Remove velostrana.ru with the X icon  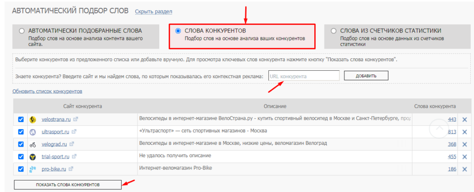pos(465,119)
